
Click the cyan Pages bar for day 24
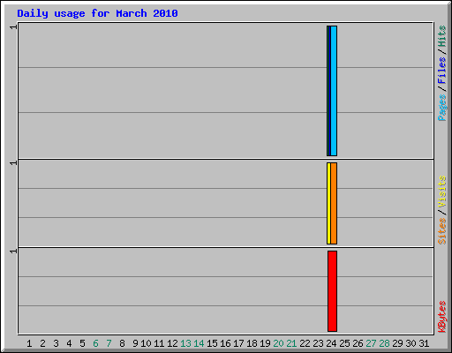pyautogui.click(x=334, y=91)
